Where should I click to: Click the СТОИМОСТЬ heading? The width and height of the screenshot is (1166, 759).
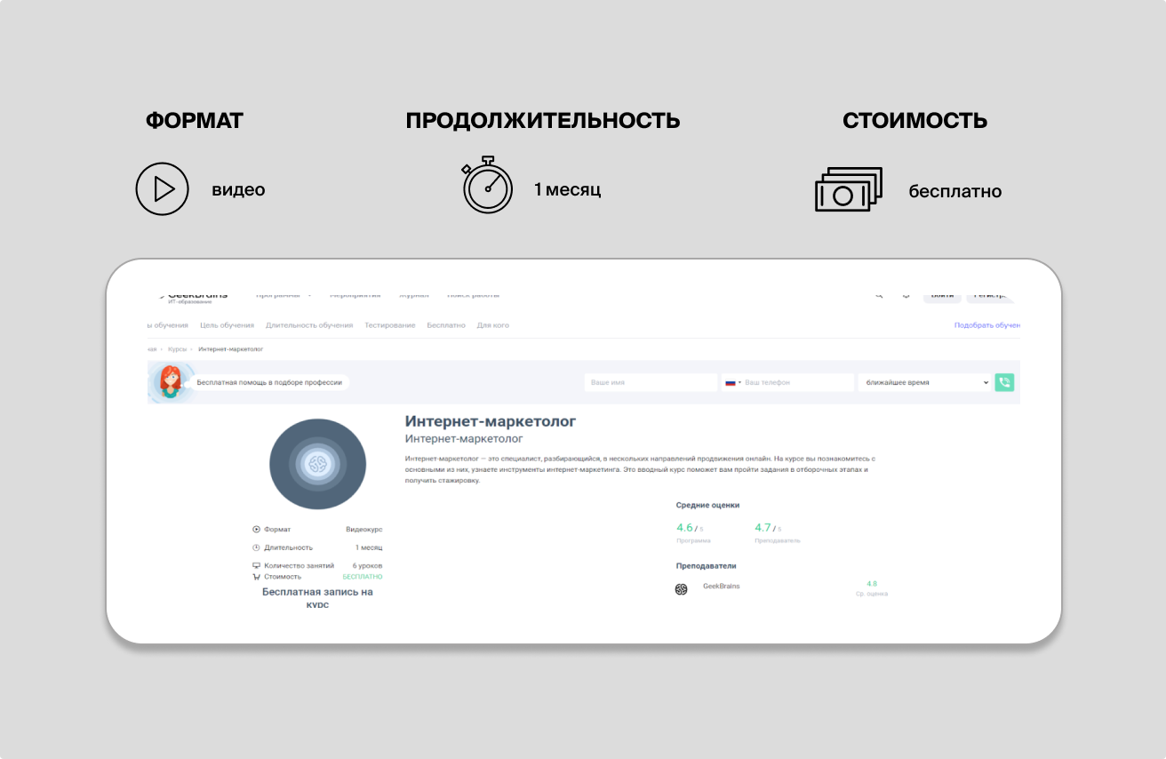coord(915,121)
